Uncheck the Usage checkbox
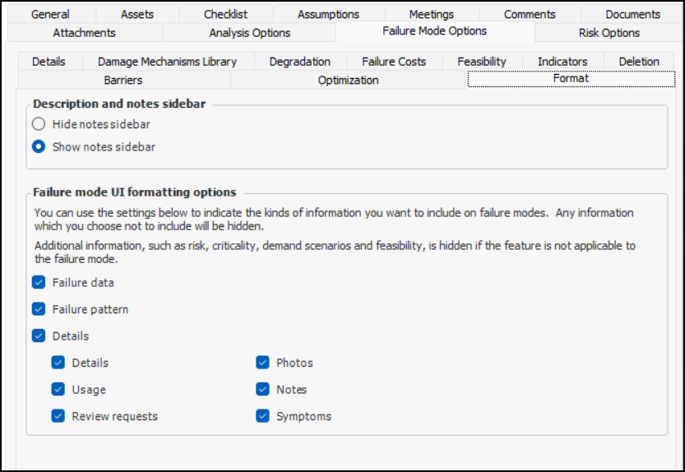This screenshot has height=472, width=685. 58,390
